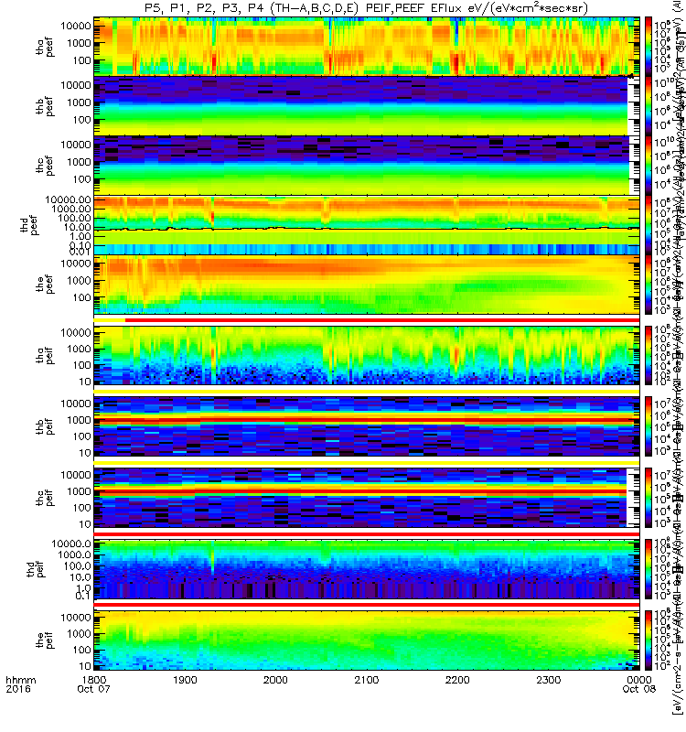Click the color bar beside tha peef panel
Viewport: 686px width, 732px height.
(648, 47)
